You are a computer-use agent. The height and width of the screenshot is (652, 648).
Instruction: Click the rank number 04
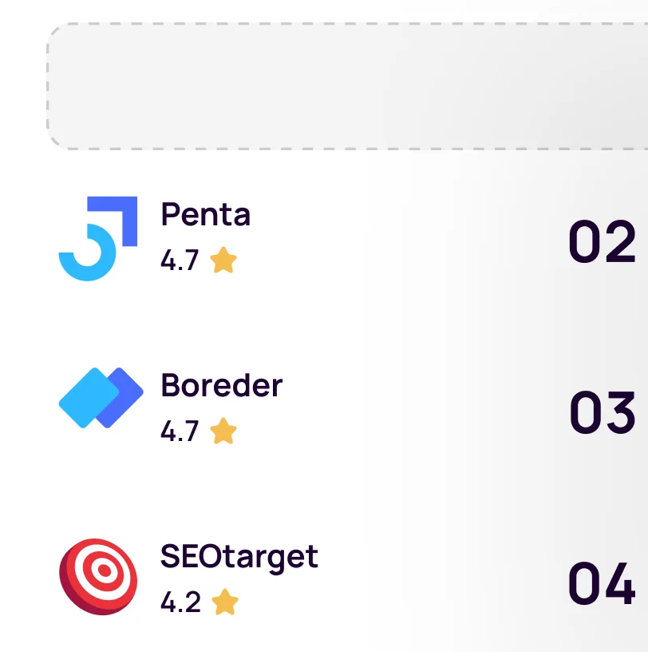(602, 584)
